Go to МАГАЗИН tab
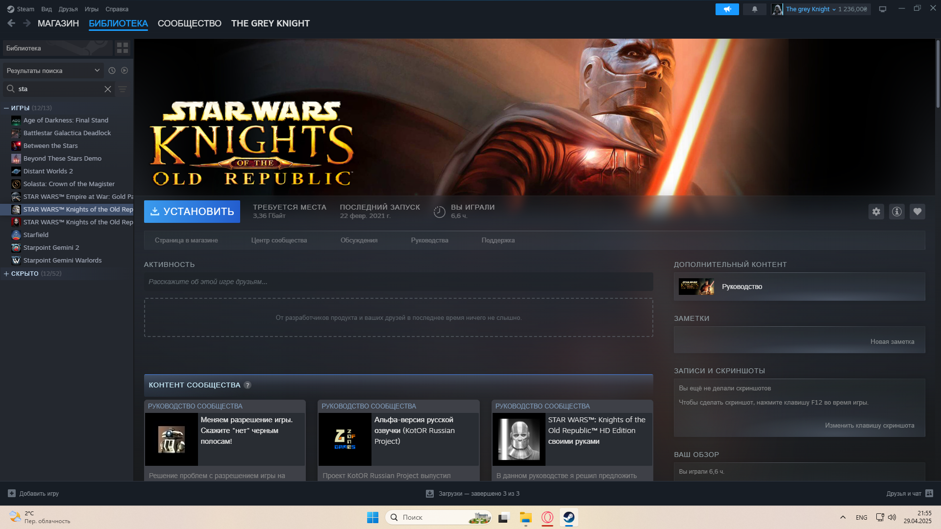Viewport: 941px width, 529px height. pyautogui.click(x=58, y=24)
